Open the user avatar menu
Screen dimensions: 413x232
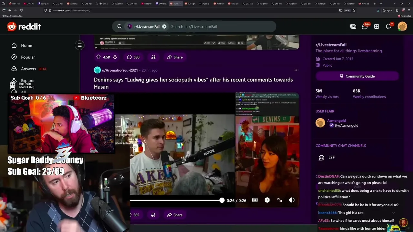(402, 26)
